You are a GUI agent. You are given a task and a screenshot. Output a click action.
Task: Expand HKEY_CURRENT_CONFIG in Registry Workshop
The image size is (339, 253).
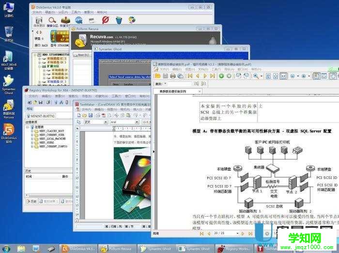pos(32,146)
